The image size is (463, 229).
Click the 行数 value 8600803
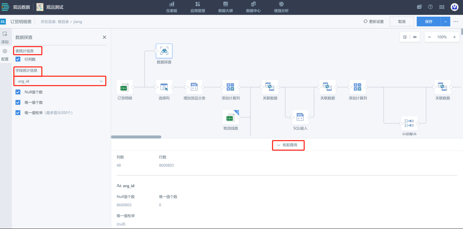[166, 165]
